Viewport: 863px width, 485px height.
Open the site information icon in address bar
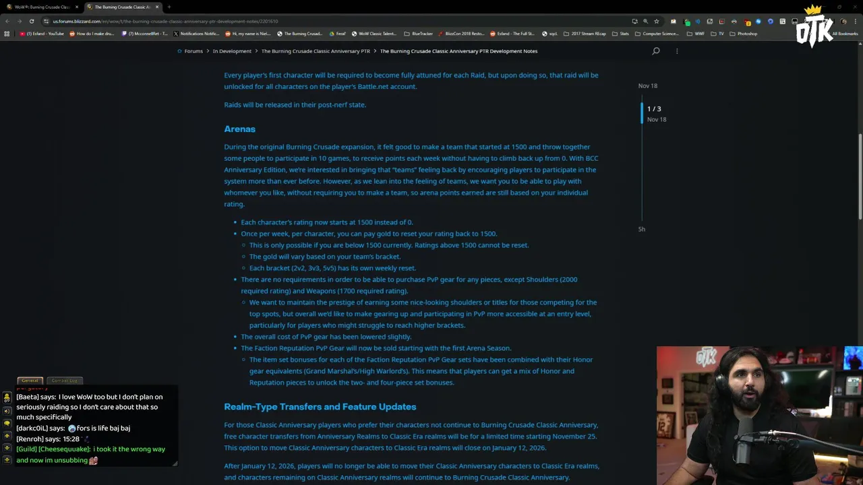(x=46, y=21)
